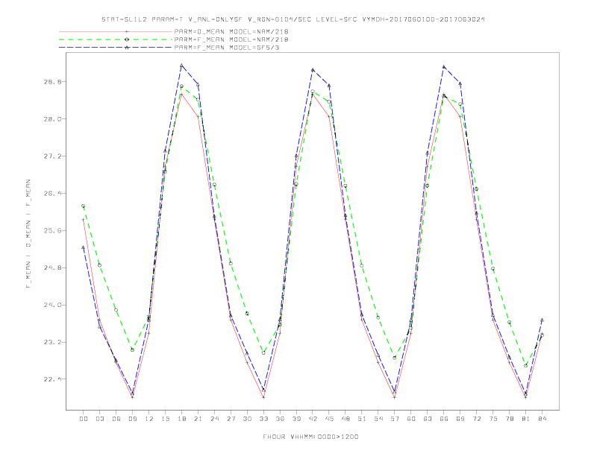Click y-axis tick label 22.4
Viewport: 591px width, 456px height.
[51, 379]
